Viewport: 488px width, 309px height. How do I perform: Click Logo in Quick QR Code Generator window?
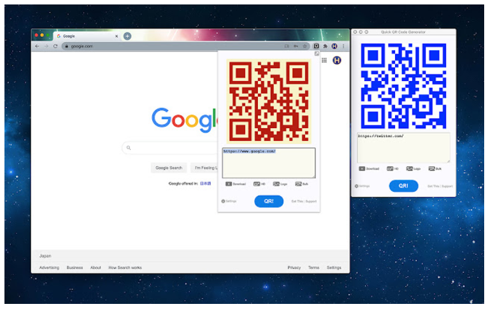point(413,169)
